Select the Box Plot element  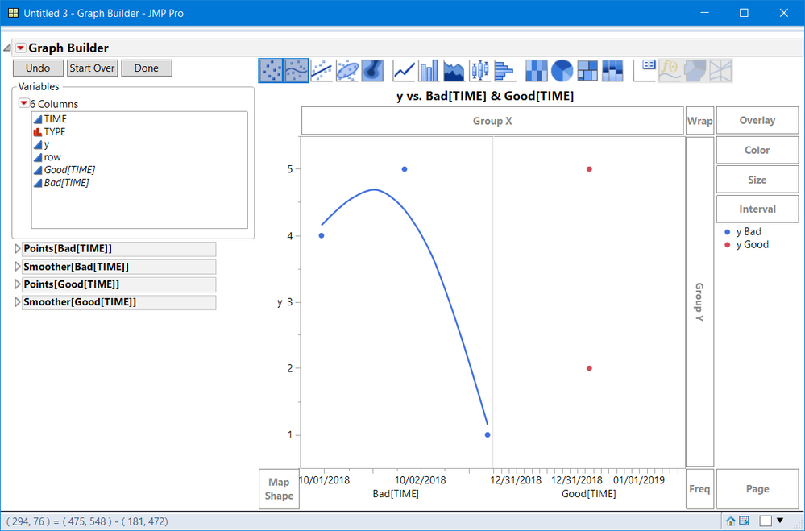click(479, 70)
